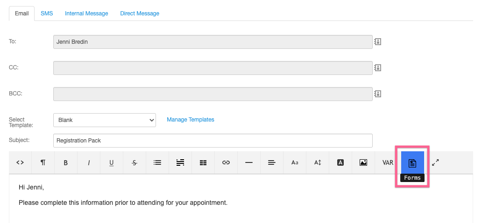The image size is (482, 223).
Task: Apply strikethrough formatting
Action: click(x=135, y=162)
